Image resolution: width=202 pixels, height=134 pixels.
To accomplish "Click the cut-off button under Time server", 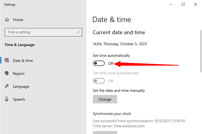I will point(105,133).
